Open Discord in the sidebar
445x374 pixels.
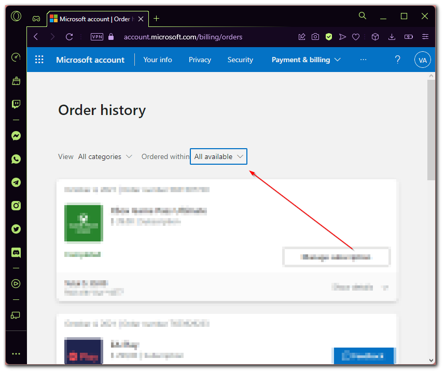16,252
